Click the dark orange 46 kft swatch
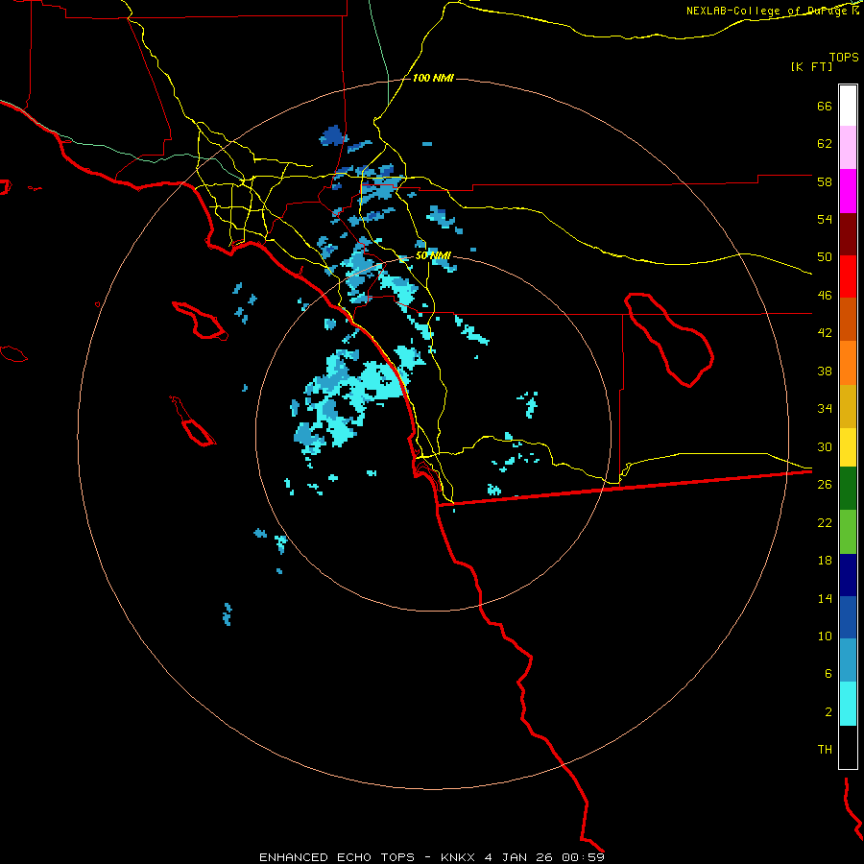This screenshot has width=864, height=864. [848, 319]
